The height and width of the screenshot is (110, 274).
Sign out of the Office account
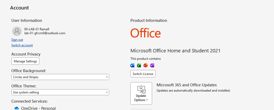[x=17, y=40]
